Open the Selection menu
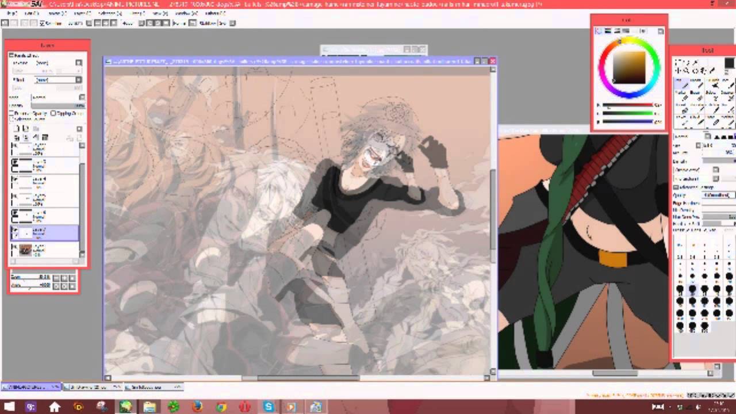Viewport: 736px width, 414px height. 110,13
